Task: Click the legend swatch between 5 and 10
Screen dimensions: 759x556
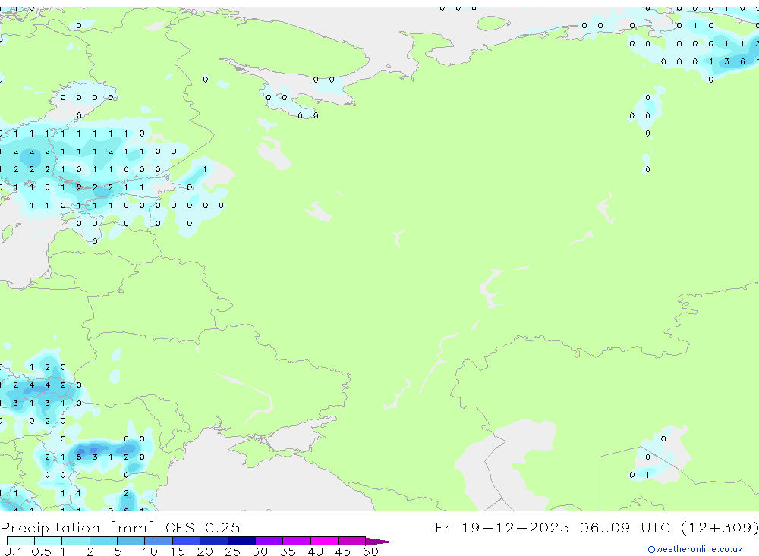Action: (131, 541)
